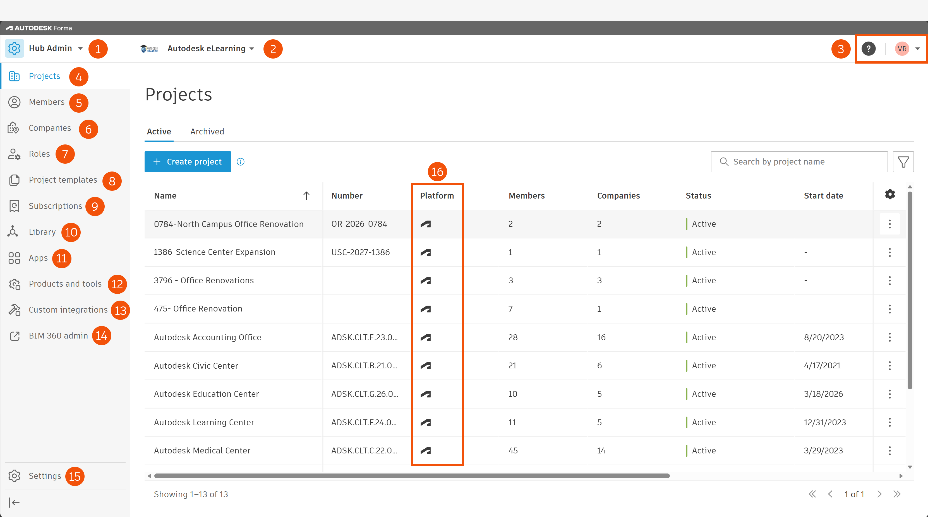The height and width of the screenshot is (517, 928).
Task: Open the table column settings gear
Action: (890, 195)
